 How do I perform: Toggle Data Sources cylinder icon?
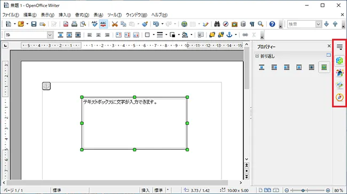click(x=243, y=24)
